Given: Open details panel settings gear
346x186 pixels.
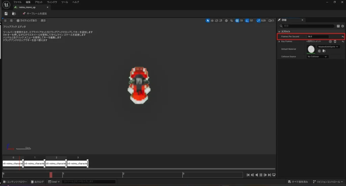Looking at the screenshot, I should [343, 26].
